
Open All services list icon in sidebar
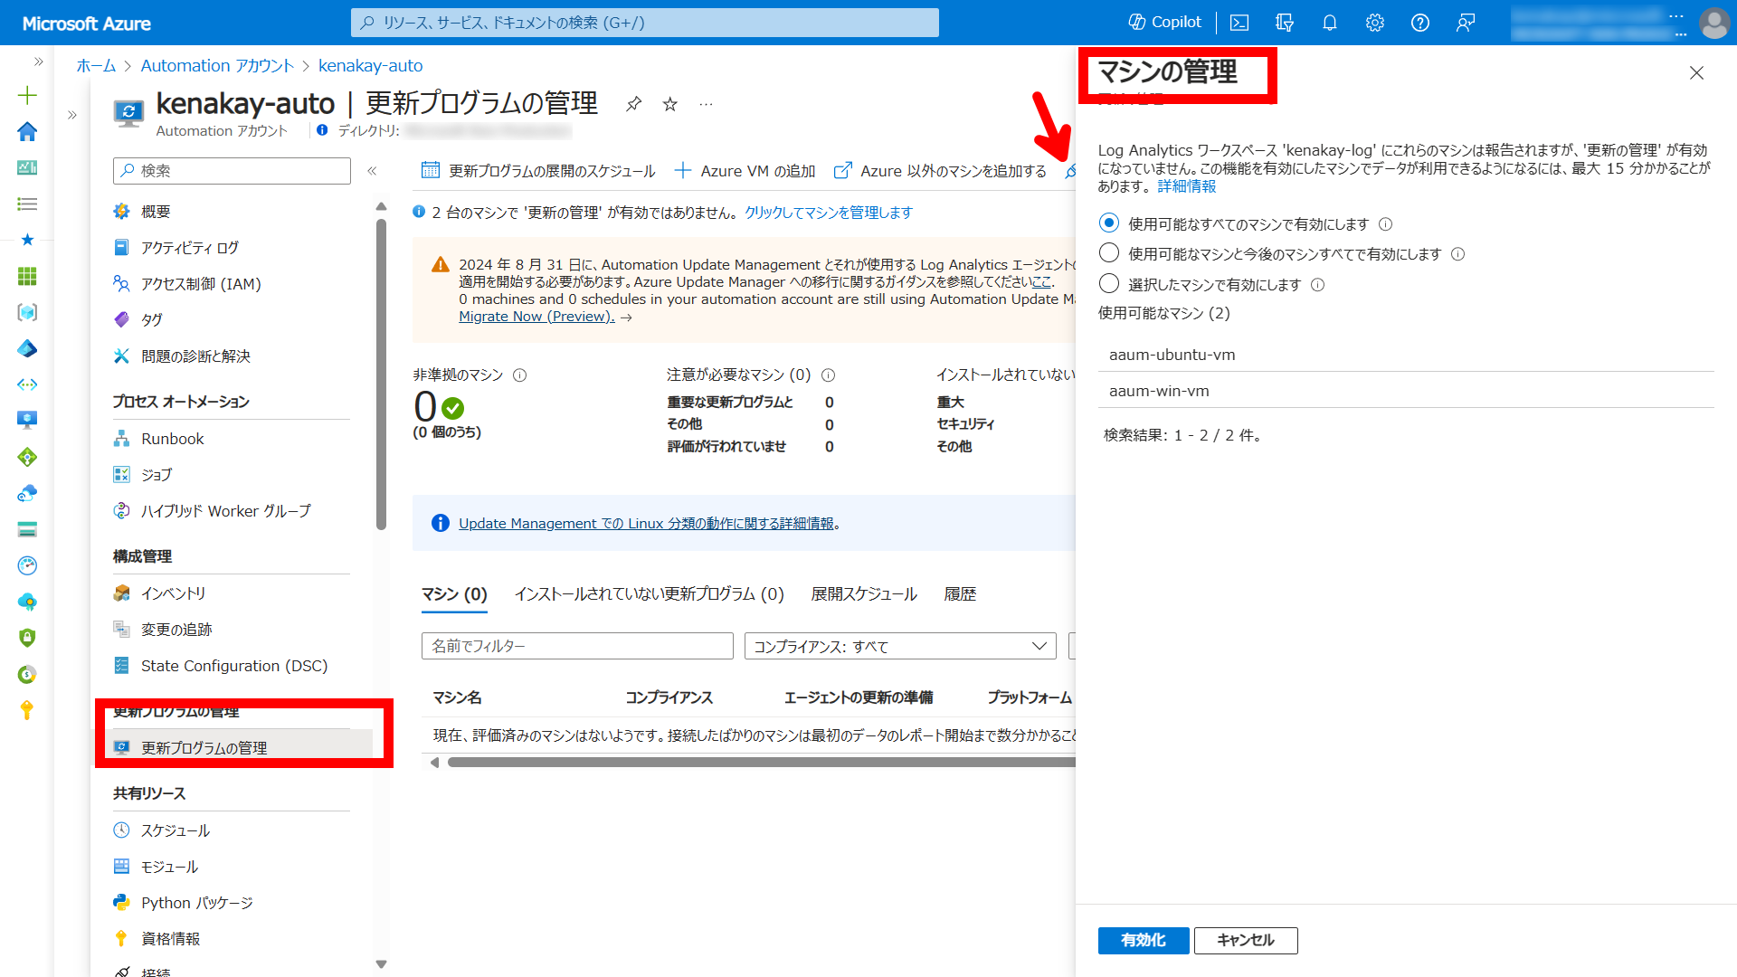pos(27,204)
